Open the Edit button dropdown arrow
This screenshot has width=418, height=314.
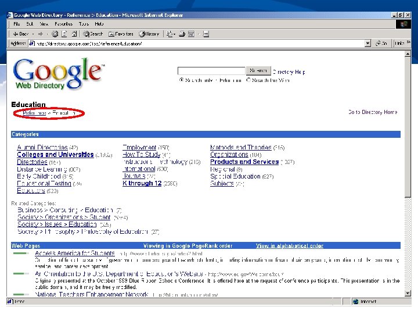pyautogui.click(x=199, y=34)
